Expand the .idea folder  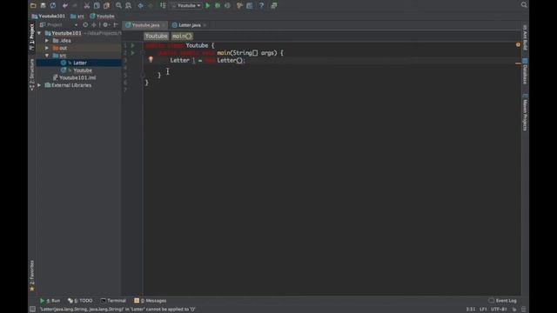[x=47, y=41]
